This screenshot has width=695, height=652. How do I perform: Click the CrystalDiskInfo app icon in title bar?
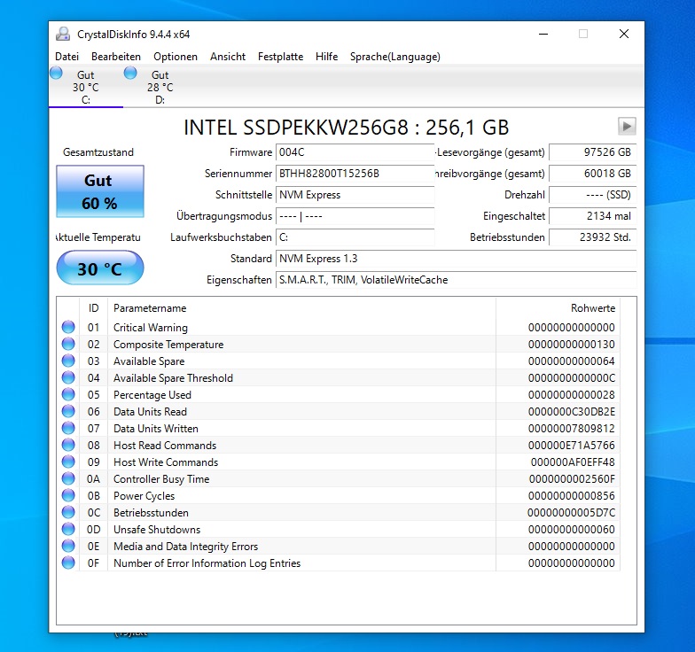tap(63, 34)
